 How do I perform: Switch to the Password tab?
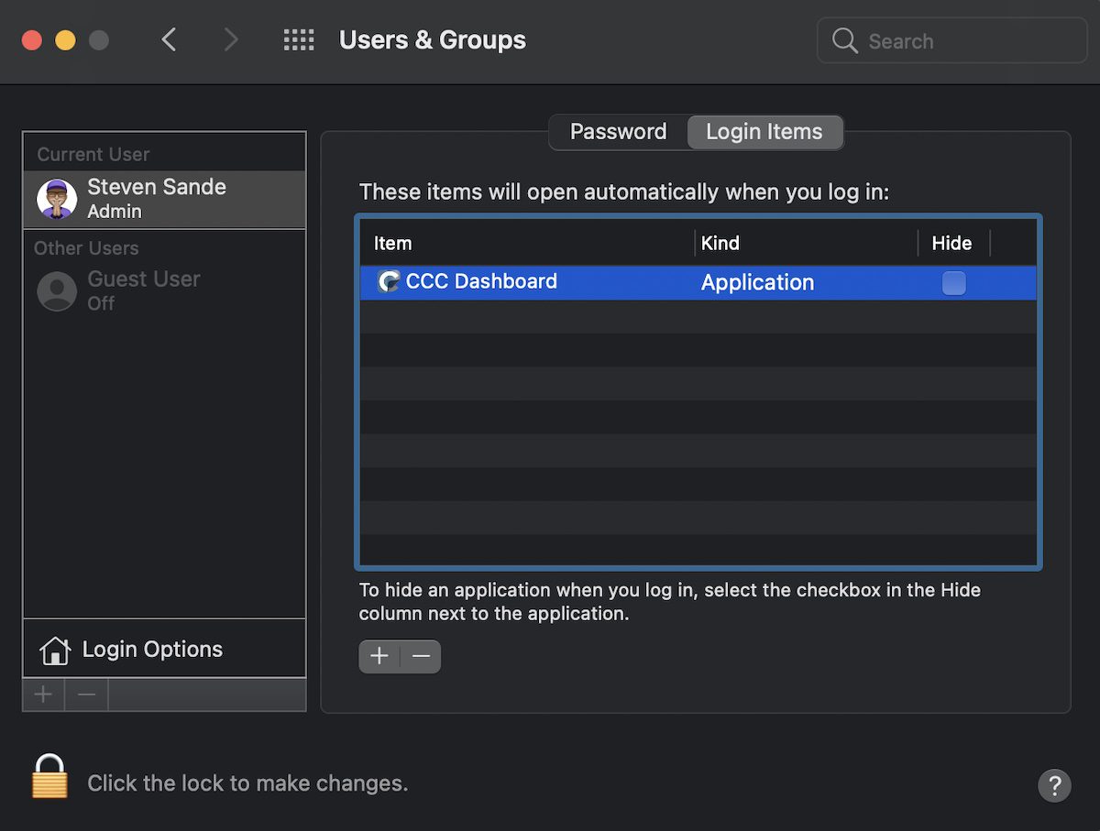click(618, 132)
